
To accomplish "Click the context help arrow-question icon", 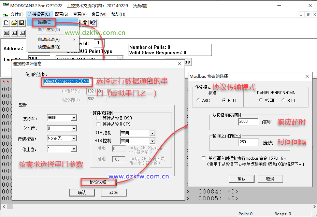I will coord(92,23).
